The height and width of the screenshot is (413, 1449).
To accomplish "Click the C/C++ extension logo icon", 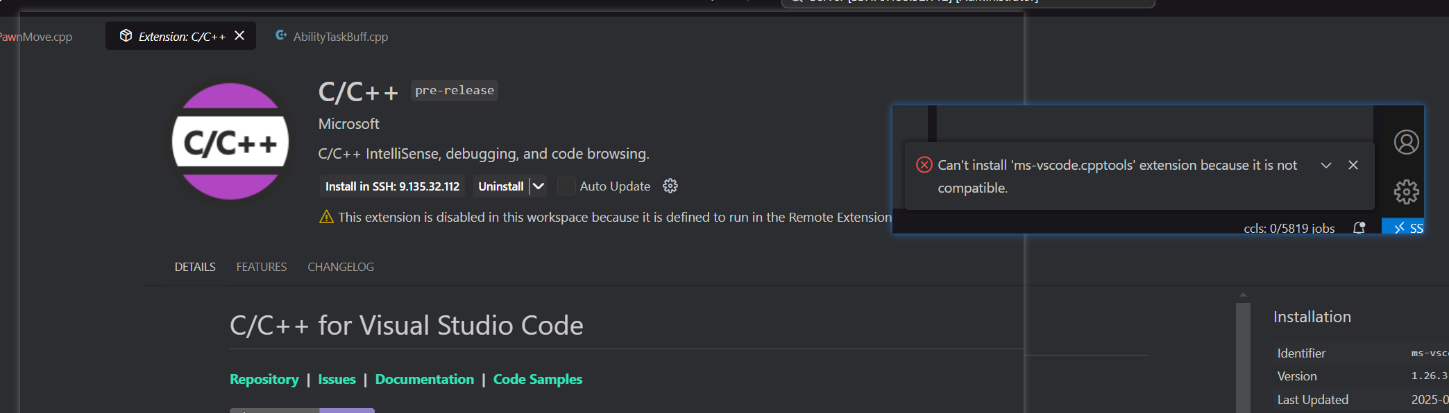I will click(230, 141).
